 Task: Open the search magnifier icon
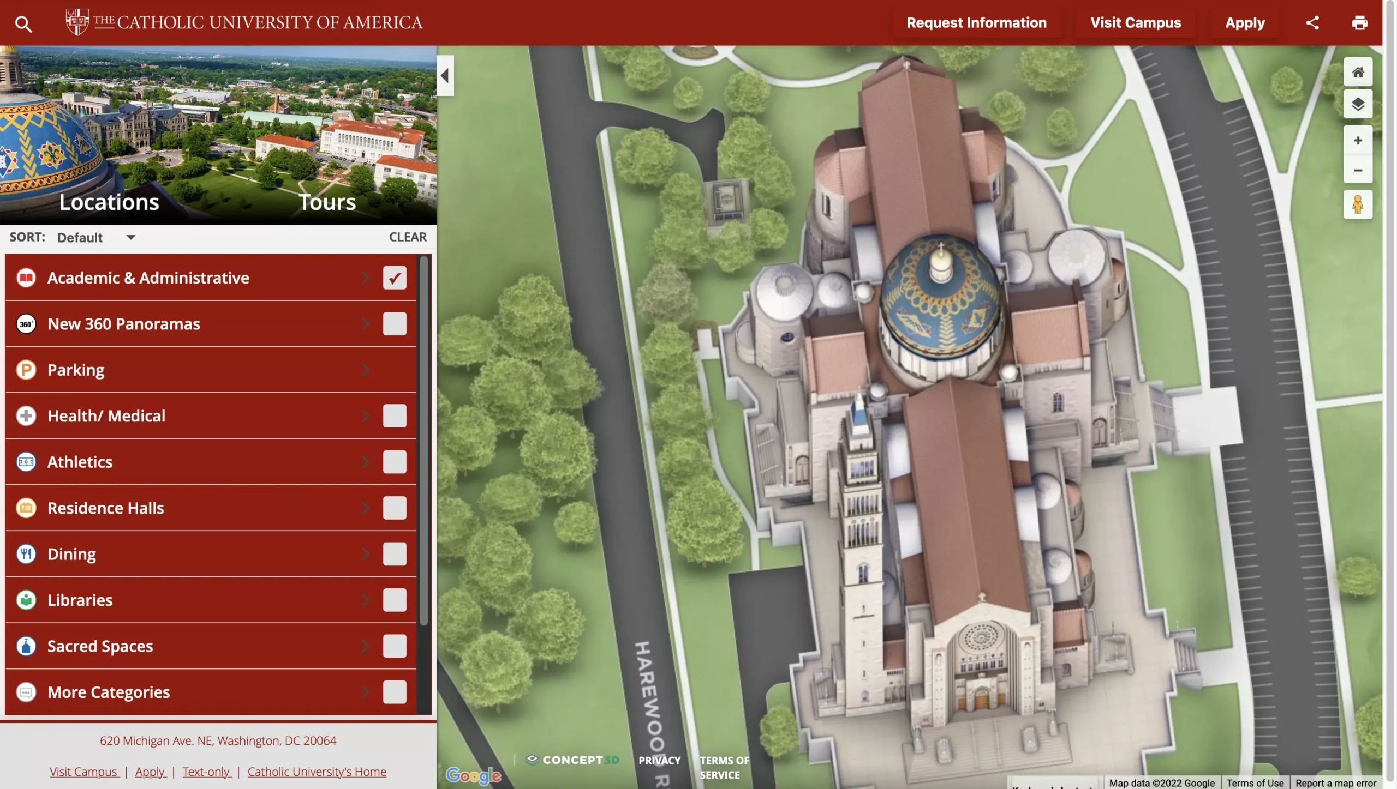[23, 23]
